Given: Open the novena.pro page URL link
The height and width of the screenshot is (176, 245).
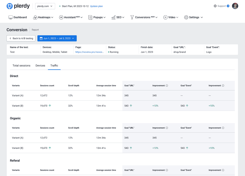Looking at the screenshot, I should tap(89, 52).
